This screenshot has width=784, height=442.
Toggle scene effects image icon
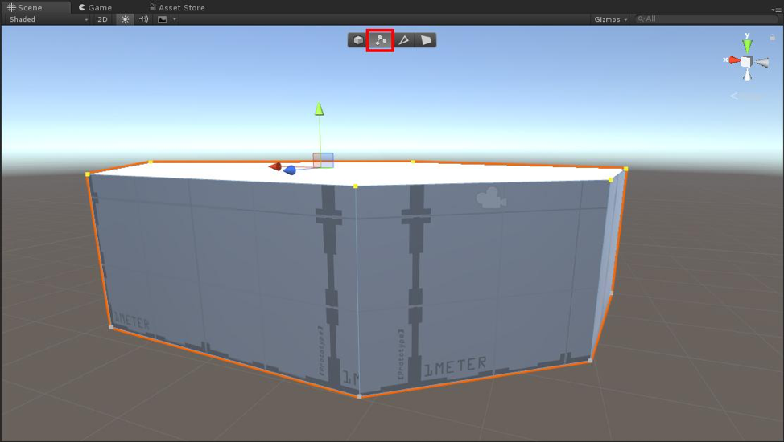162,19
